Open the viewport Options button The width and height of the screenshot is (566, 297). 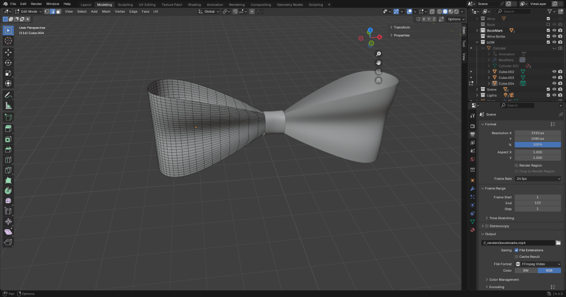tap(455, 19)
